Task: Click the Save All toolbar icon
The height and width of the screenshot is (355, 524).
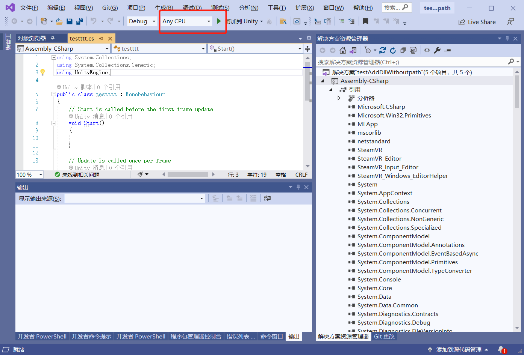Action: point(79,21)
